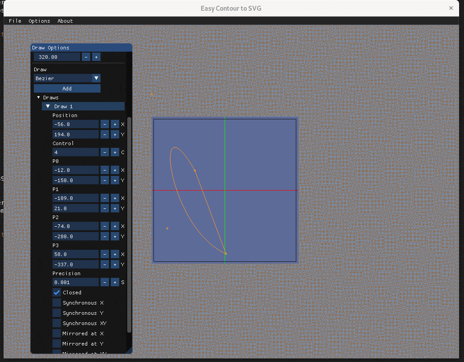Increase P0 X value

115,170
